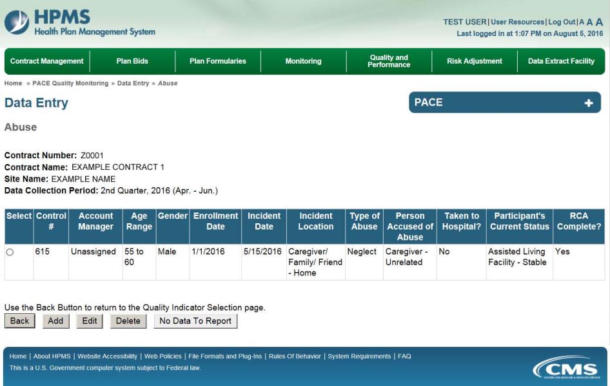This screenshot has height=386, width=610.
Task: Click RCA Complete? column header
Action: [579, 226]
